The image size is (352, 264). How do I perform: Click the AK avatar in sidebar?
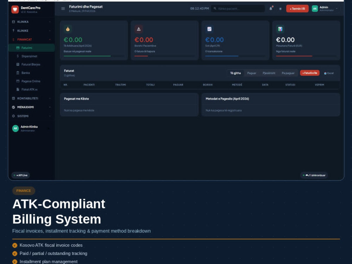point(15,128)
